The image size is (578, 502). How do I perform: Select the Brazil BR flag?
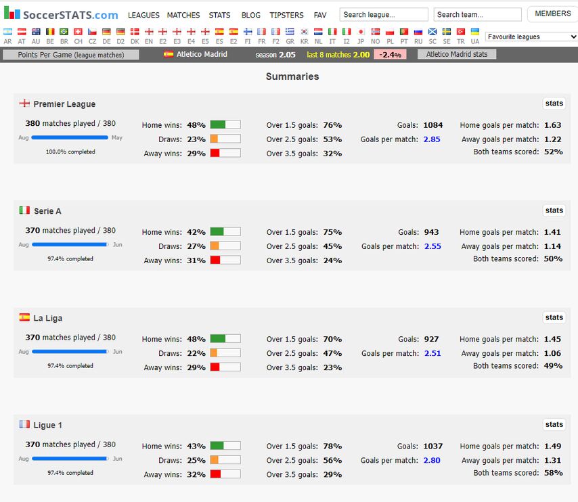64,32
